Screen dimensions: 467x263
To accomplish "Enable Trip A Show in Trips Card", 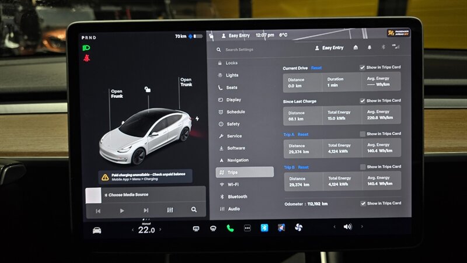I will [x=363, y=134].
